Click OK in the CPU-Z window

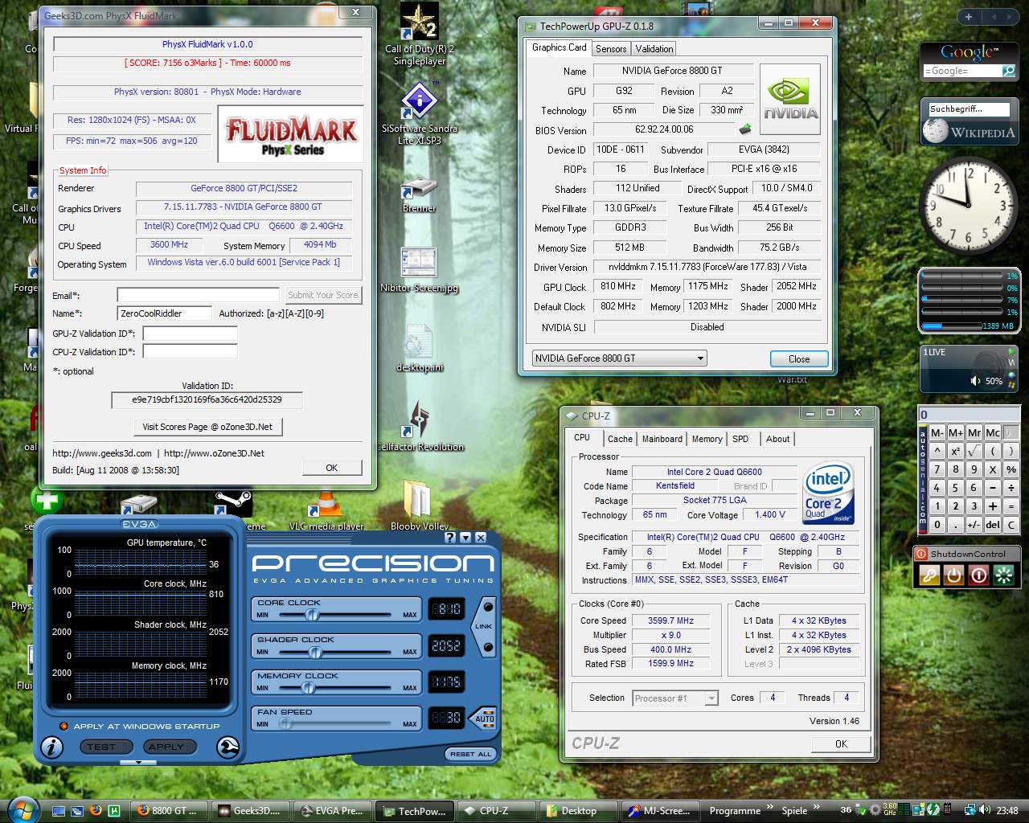coord(841,743)
